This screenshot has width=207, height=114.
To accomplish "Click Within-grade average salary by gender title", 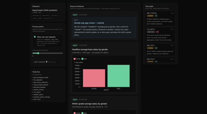I will tap(90, 104).
